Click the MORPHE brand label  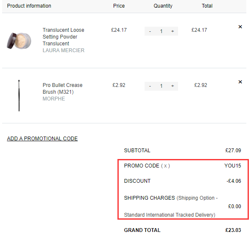54,99
